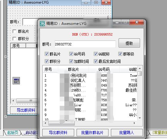Click the horizontal scrollbar thumb in list

click(x=62, y=123)
